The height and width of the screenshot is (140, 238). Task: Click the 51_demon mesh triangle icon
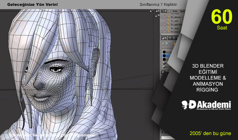(168, 17)
